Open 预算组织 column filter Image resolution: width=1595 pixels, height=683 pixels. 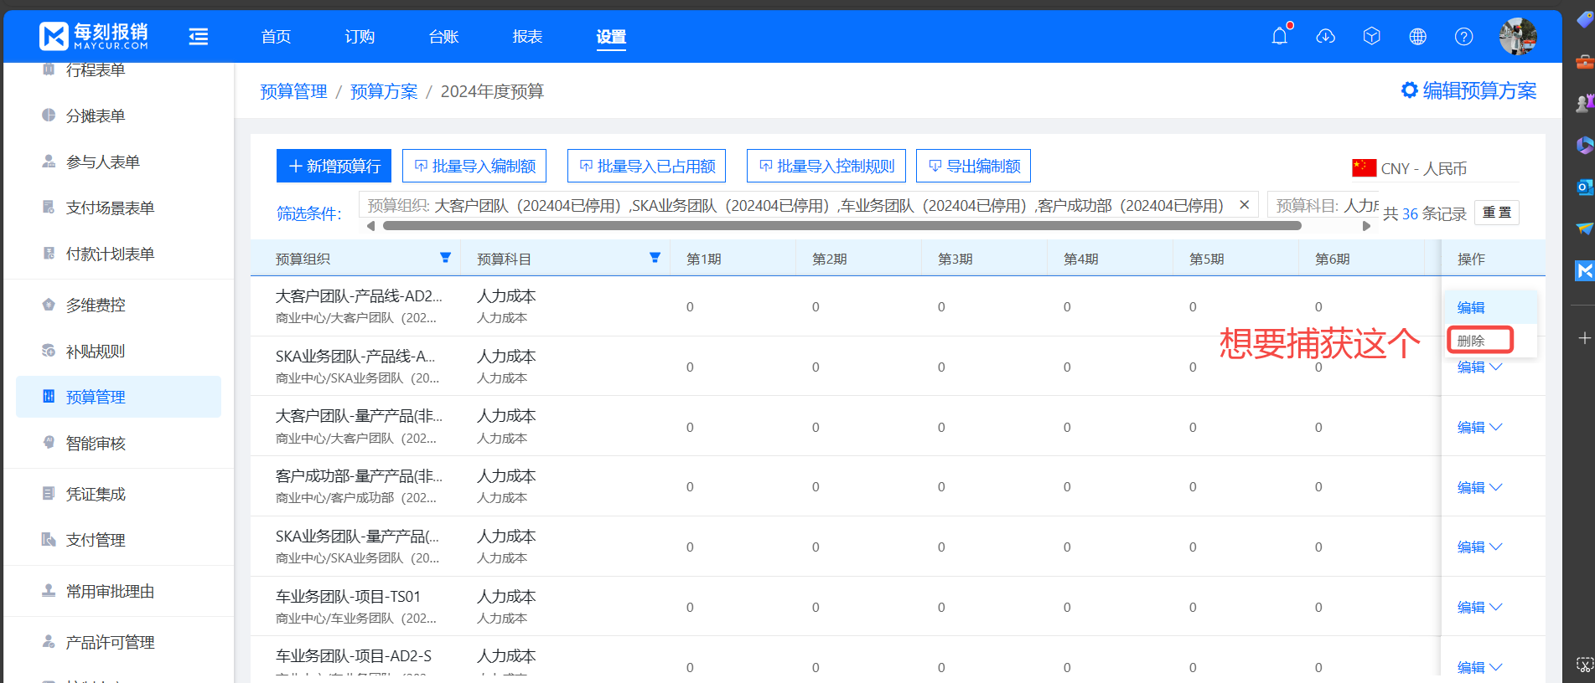pos(445,258)
